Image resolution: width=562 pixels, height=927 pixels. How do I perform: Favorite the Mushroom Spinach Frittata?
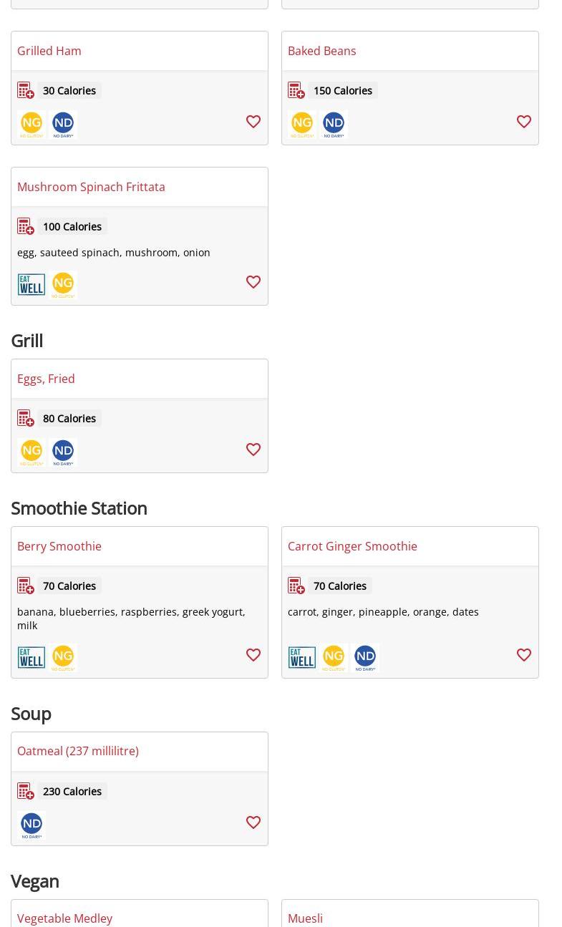[x=253, y=282]
